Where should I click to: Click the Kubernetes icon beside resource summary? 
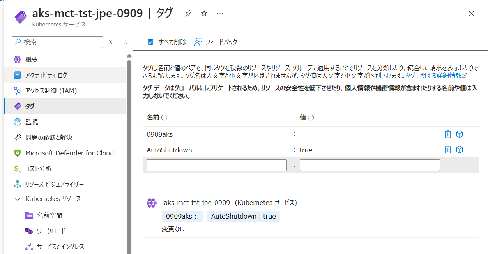click(x=151, y=203)
